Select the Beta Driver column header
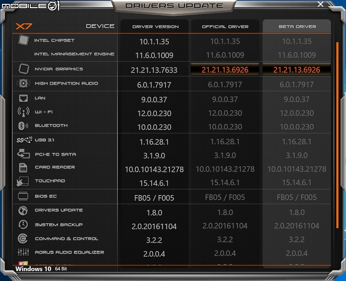The image size is (346, 281). 297,26
